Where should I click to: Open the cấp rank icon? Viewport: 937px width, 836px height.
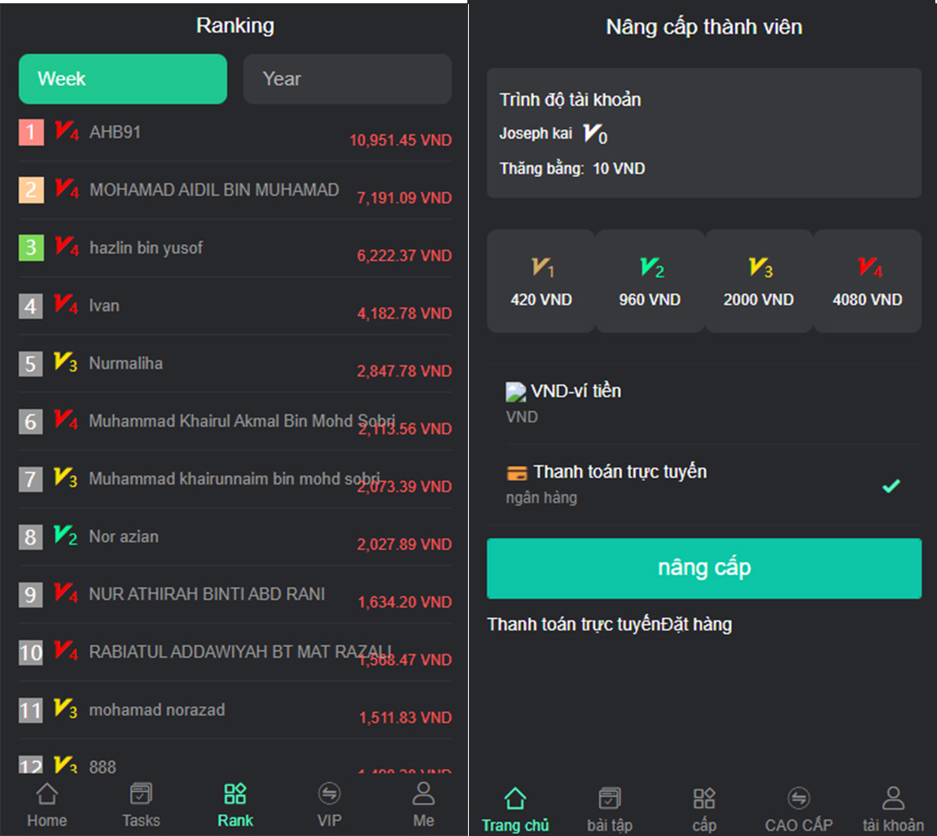pos(704,799)
